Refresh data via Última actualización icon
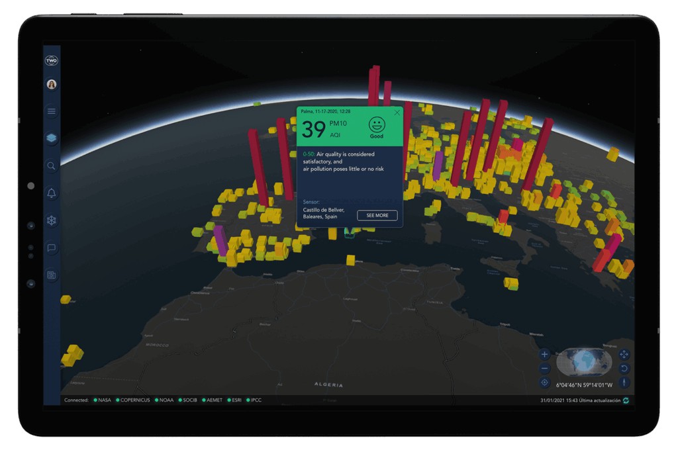Screen dimensions: 678x452 click(x=626, y=400)
